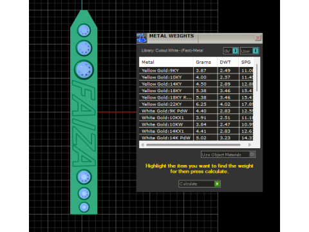Click the Metal Weights app logo icon
Image resolution: width=309 pixels, height=232 pixels.
142,38
